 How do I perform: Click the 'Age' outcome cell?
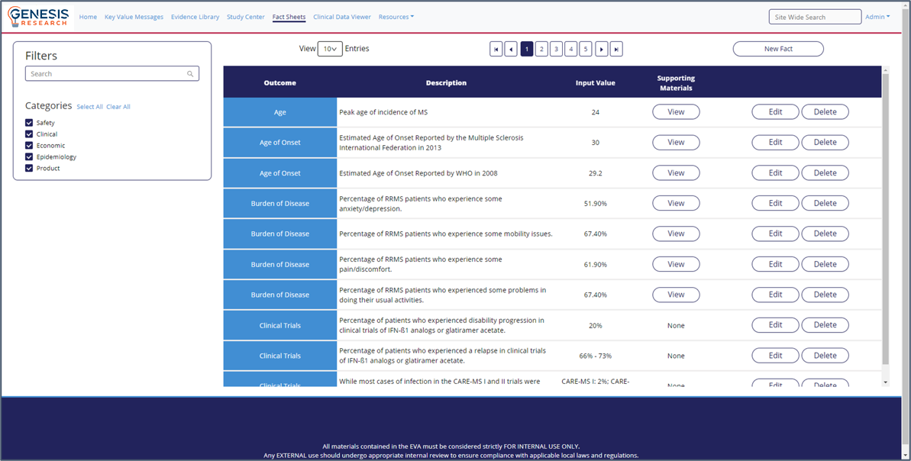click(x=280, y=112)
